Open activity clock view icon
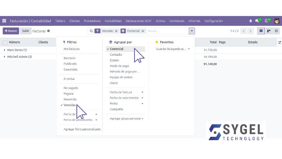The height and width of the screenshot is (159, 282). [276, 31]
